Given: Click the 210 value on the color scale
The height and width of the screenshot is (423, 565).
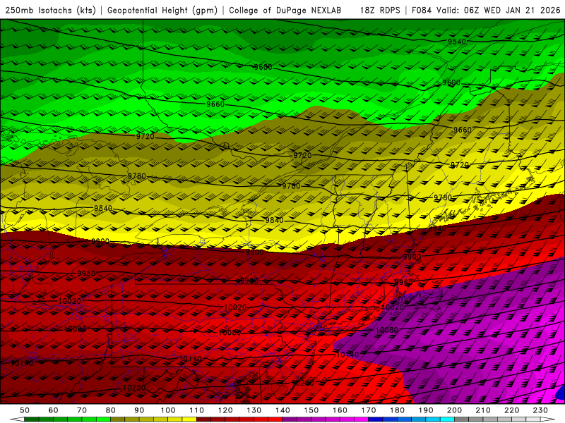Looking at the screenshot, I should pos(483,410).
